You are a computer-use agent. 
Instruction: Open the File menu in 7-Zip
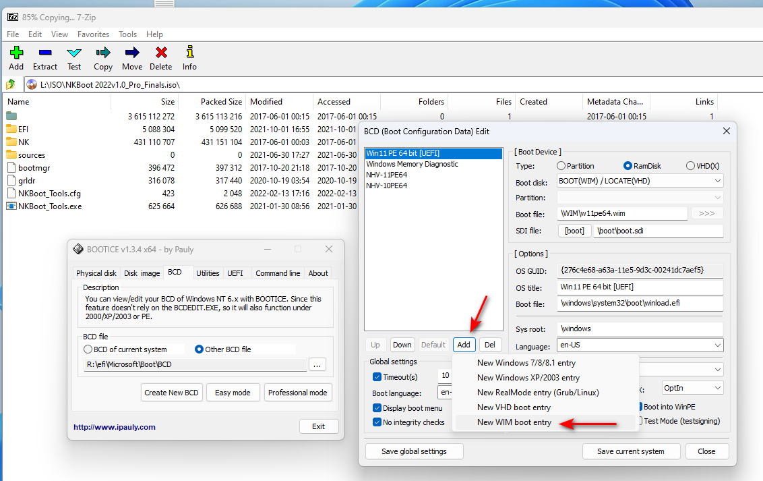pos(13,34)
